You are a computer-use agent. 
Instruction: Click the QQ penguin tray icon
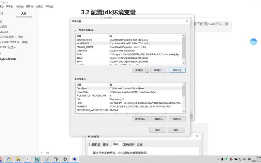[x=231, y=159]
